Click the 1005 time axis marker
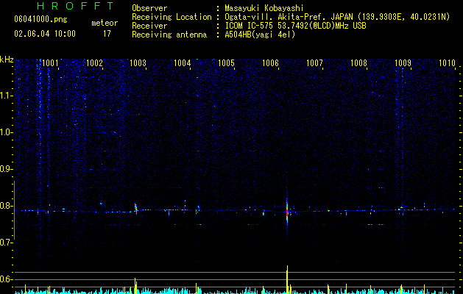Image resolution: width=463 pixels, height=294 pixels. (226, 63)
